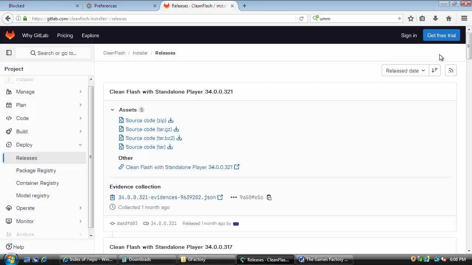This screenshot has height=265, width=472.
Task: Click page vertical scrollbar thumb
Action: 469,46
